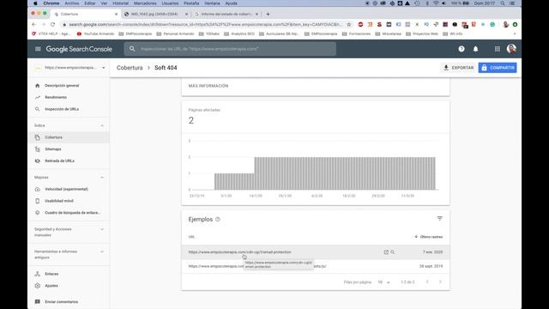This screenshot has height=309, width=549.
Task: Open Proyectos Web bookmarks folder
Action: pyautogui.click(x=422, y=34)
